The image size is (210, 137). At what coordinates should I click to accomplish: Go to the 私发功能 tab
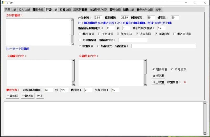tap(65, 9)
